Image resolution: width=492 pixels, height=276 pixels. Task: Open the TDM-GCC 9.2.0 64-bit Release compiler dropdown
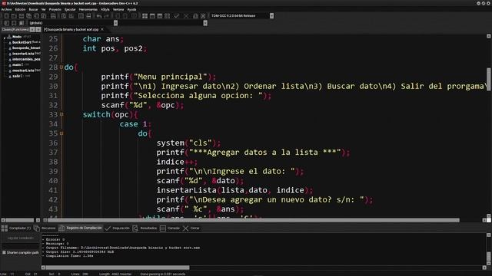(271, 15)
